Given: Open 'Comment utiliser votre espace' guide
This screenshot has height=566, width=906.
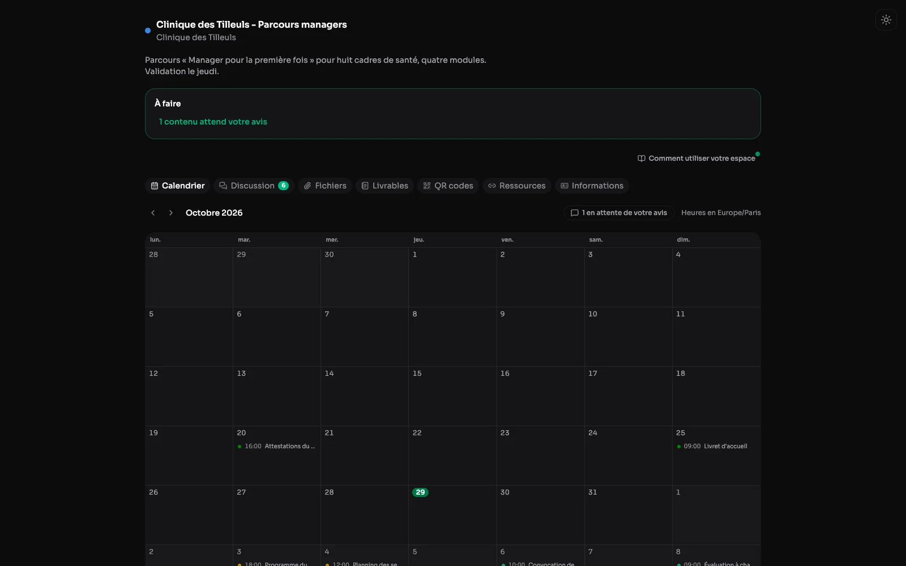Looking at the screenshot, I should [x=696, y=158].
